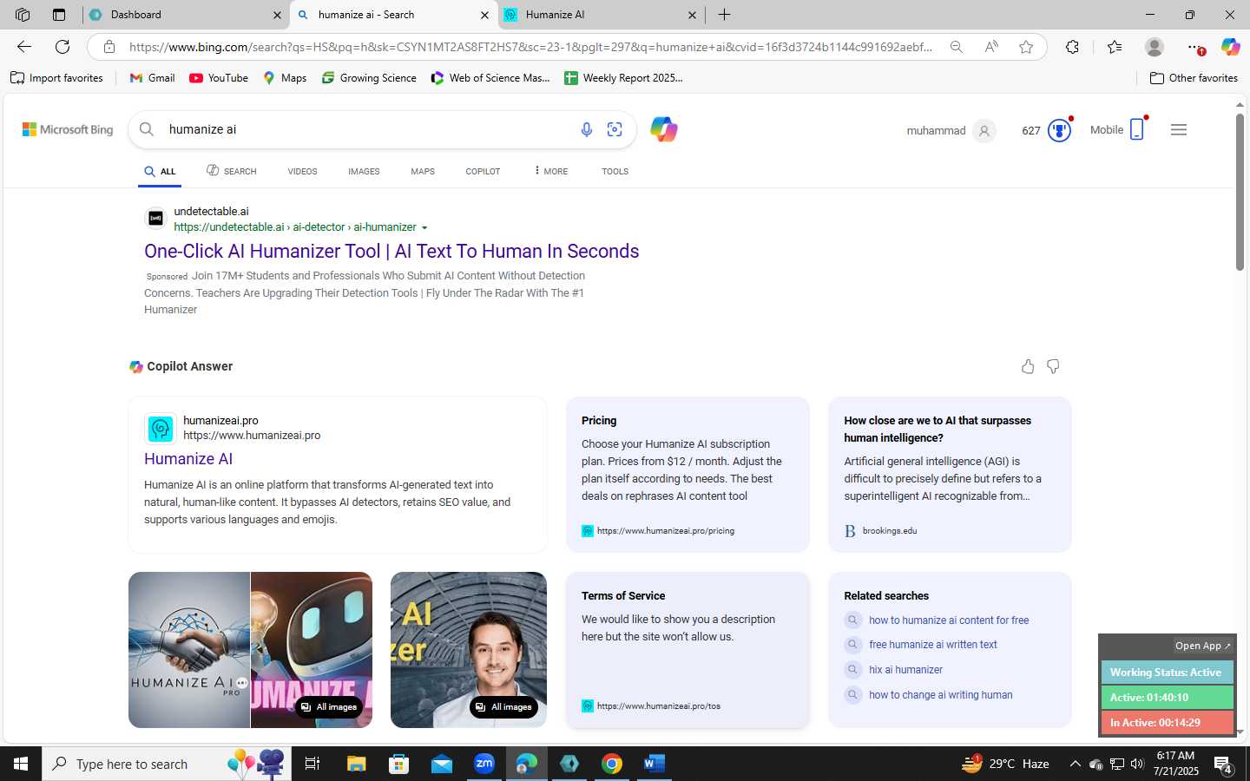
Task: Click the search magnifier icon in Bing box
Action: point(147,129)
